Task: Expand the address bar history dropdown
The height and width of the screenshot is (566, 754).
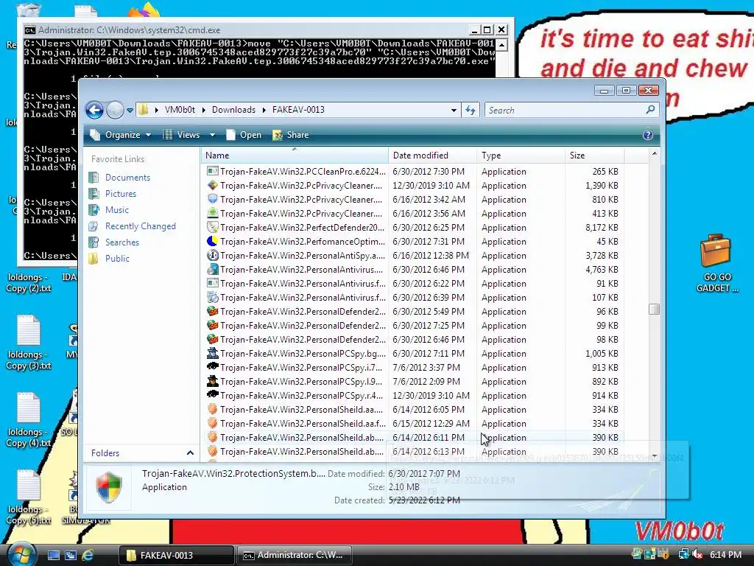Action: [x=454, y=111]
